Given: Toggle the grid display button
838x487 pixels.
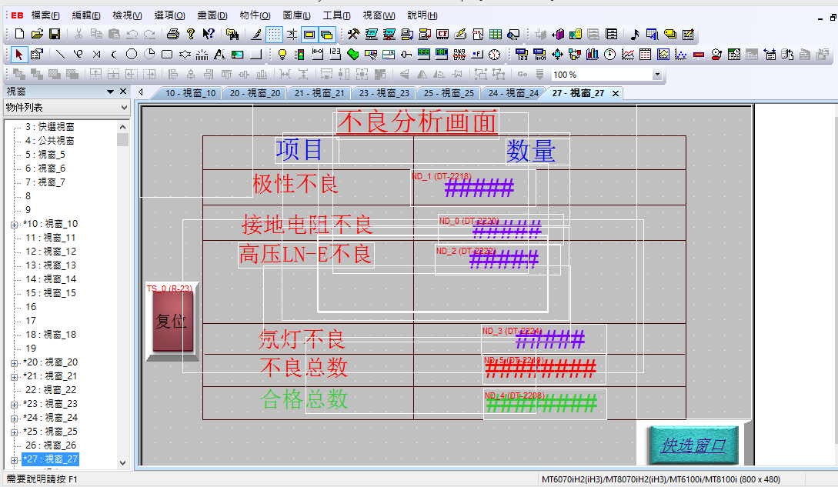Looking at the screenshot, I should [x=274, y=34].
